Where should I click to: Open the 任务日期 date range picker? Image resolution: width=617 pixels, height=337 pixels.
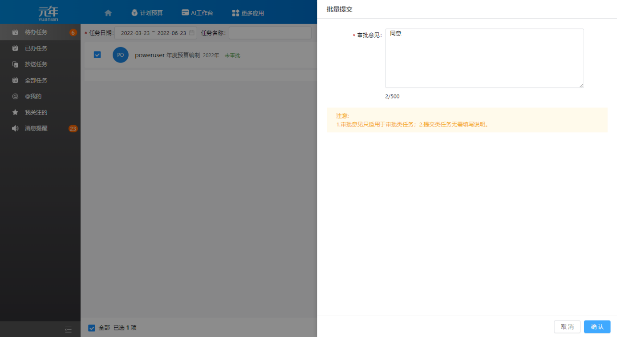pos(153,33)
